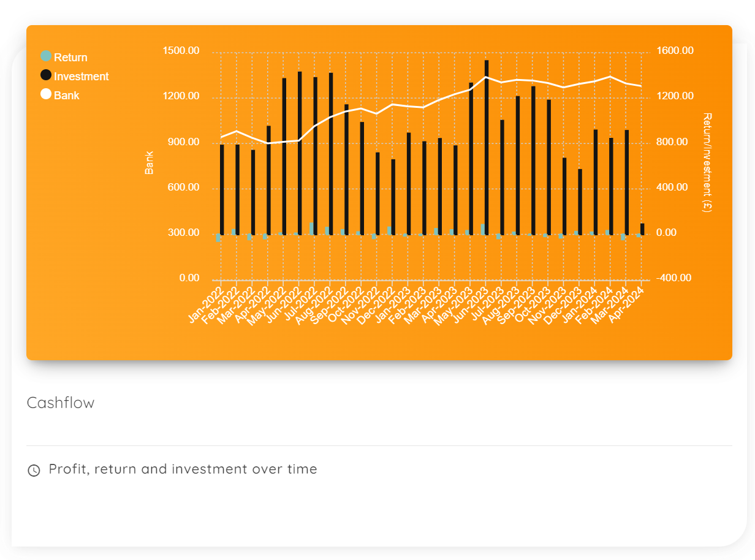This screenshot has height=560, width=755.
Task: Click the May-2022 investment bar
Action: pyautogui.click(x=284, y=156)
